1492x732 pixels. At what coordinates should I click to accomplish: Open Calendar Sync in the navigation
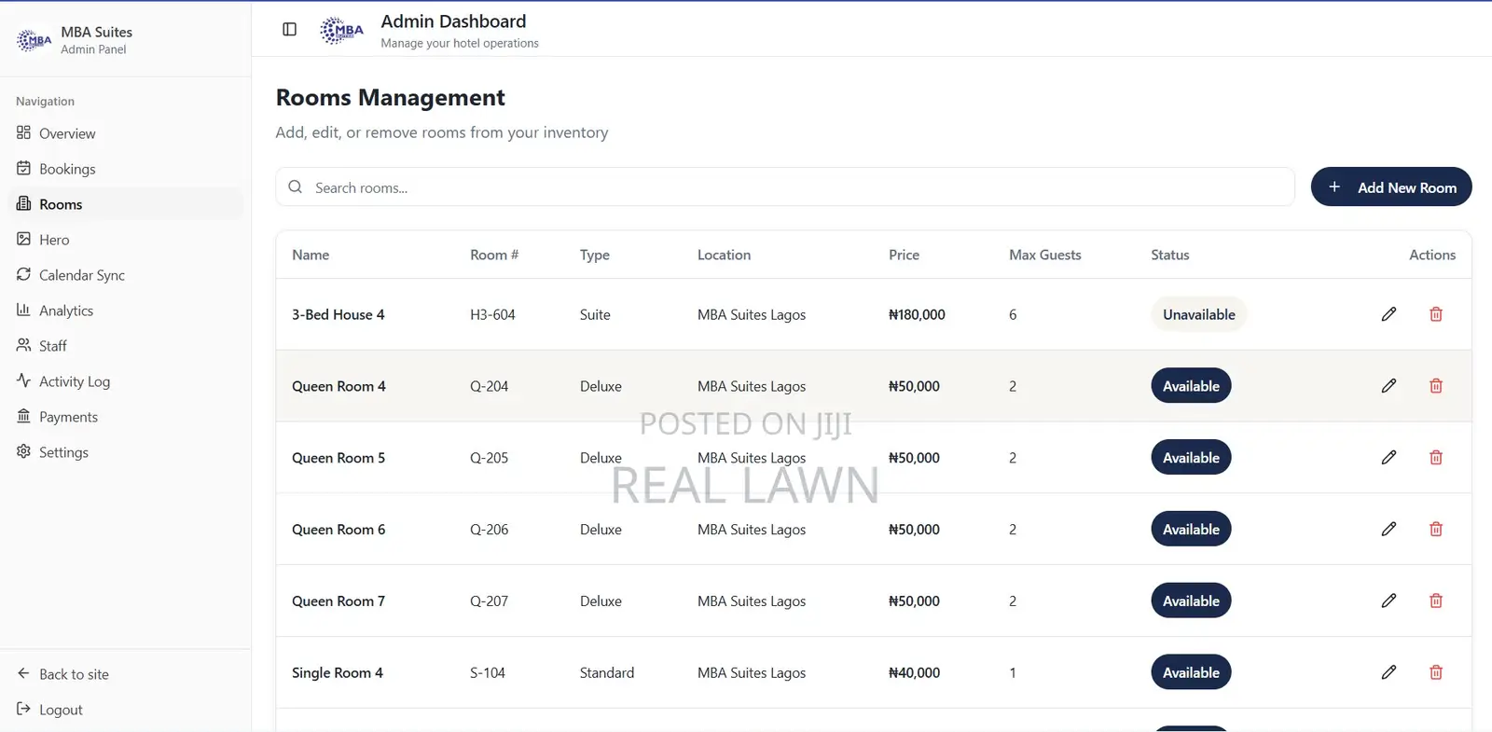[x=125, y=275]
